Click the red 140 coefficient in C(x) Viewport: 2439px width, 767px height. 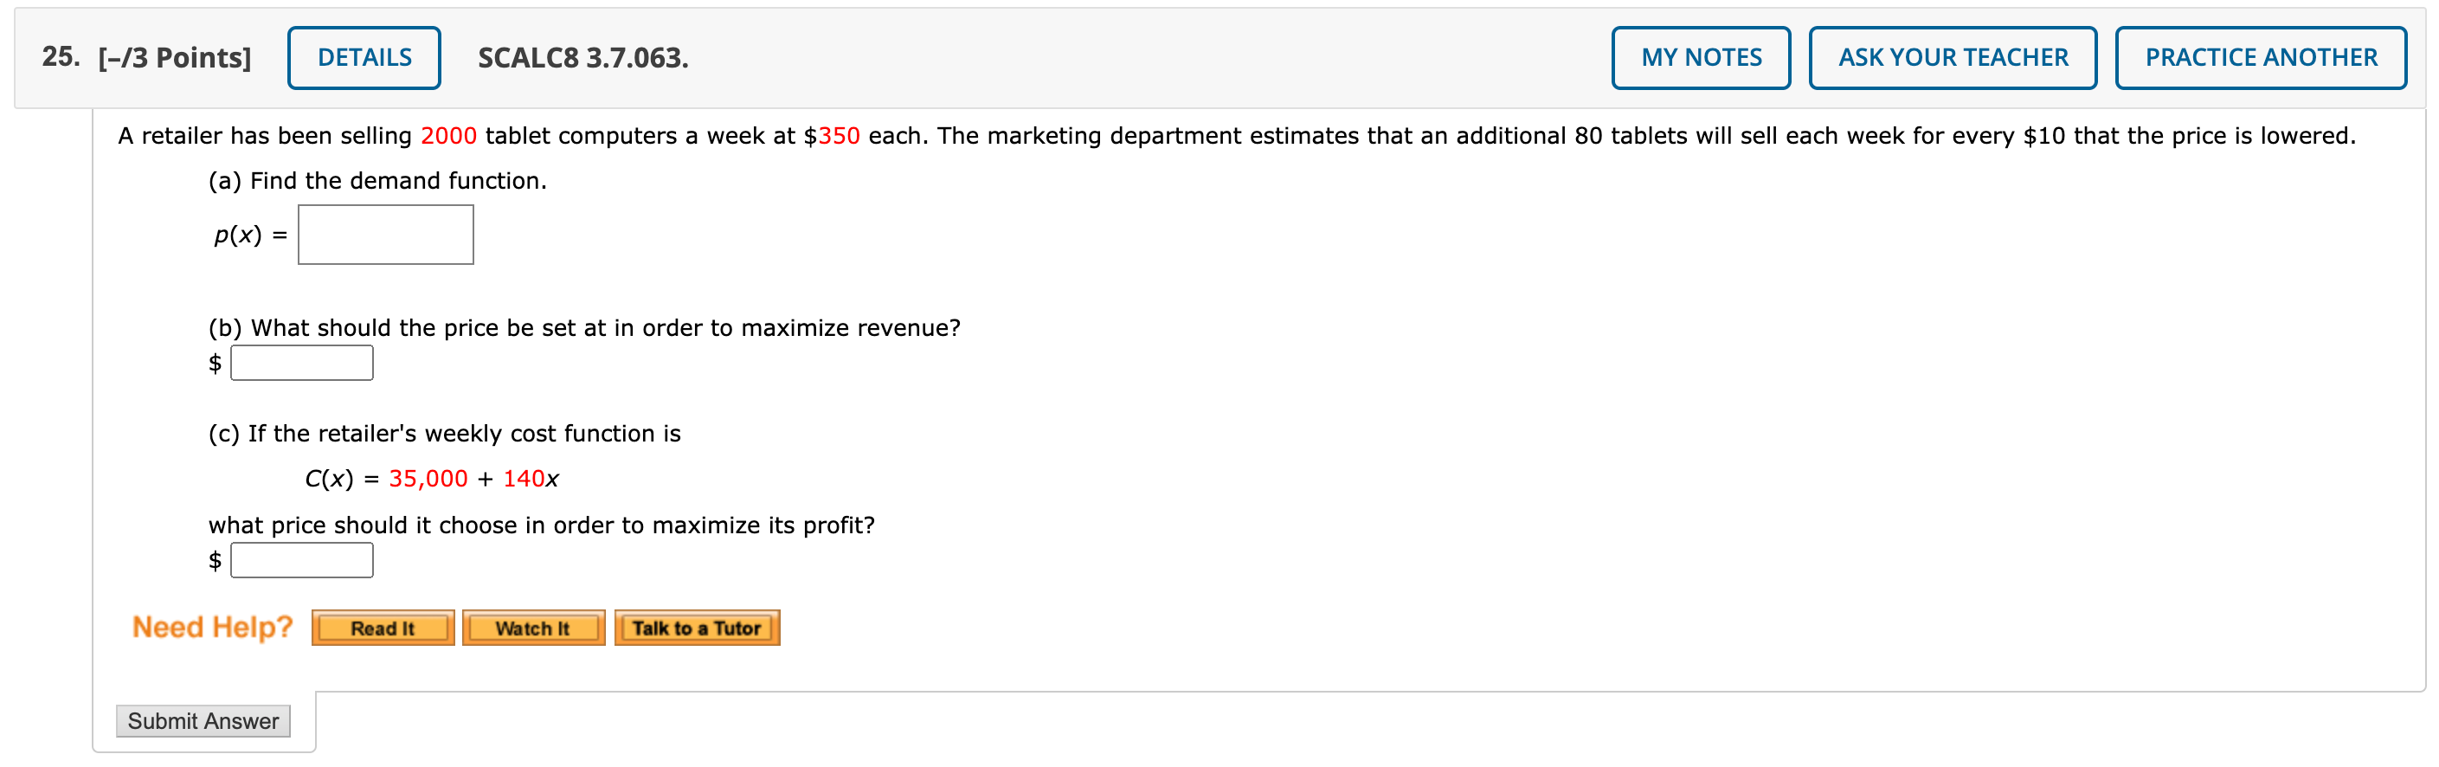pyautogui.click(x=523, y=479)
